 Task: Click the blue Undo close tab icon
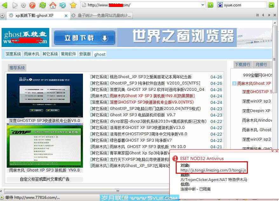tap(63, 5)
